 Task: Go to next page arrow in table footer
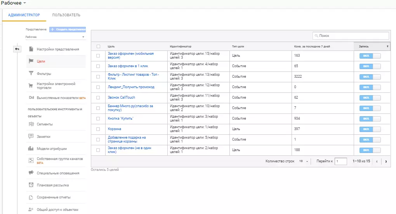(x=386, y=162)
